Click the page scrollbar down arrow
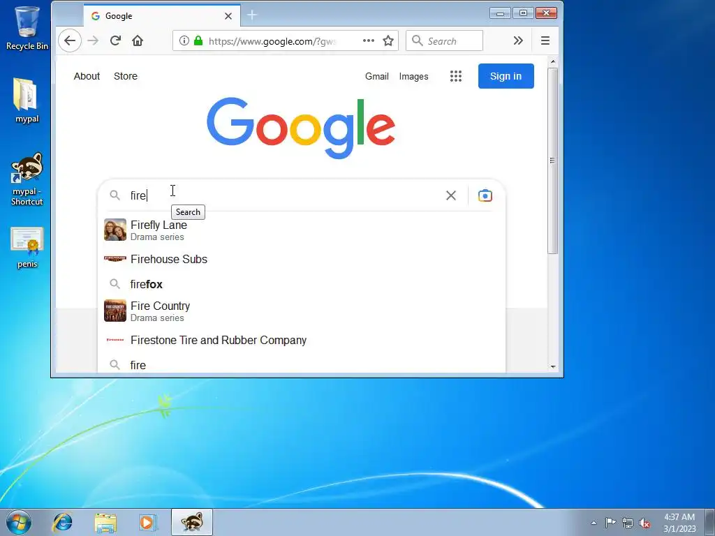The height and width of the screenshot is (536, 715). [x=553, y=366]
